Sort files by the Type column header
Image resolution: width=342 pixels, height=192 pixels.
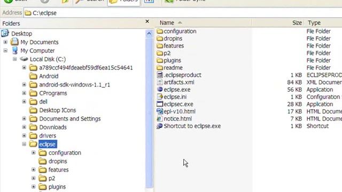coord(323,22)
